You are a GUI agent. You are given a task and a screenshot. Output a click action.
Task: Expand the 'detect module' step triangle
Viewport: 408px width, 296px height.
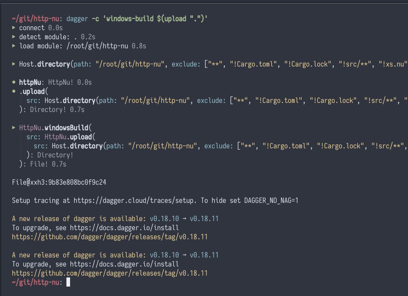click(14, 37)
